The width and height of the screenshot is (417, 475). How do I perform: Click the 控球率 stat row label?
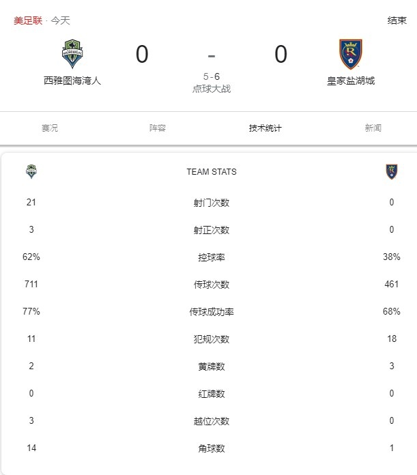click(x=212, y=257)
